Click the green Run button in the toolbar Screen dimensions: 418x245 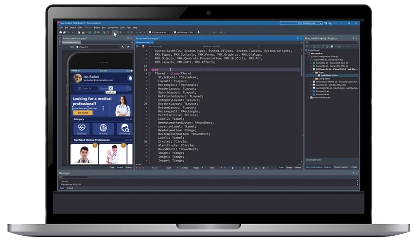(121, 33)
